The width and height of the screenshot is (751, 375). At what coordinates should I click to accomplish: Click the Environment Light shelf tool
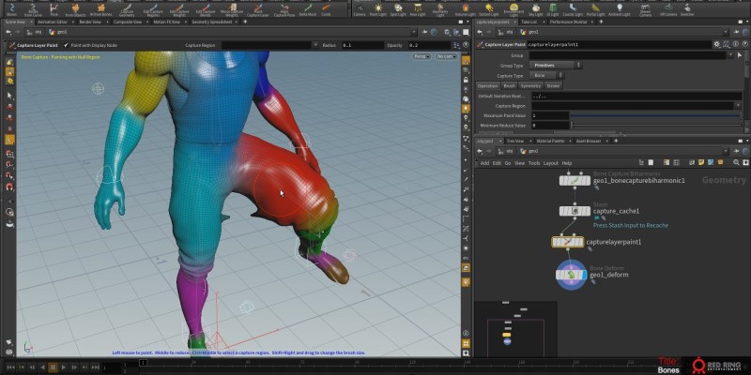point(513,9)
